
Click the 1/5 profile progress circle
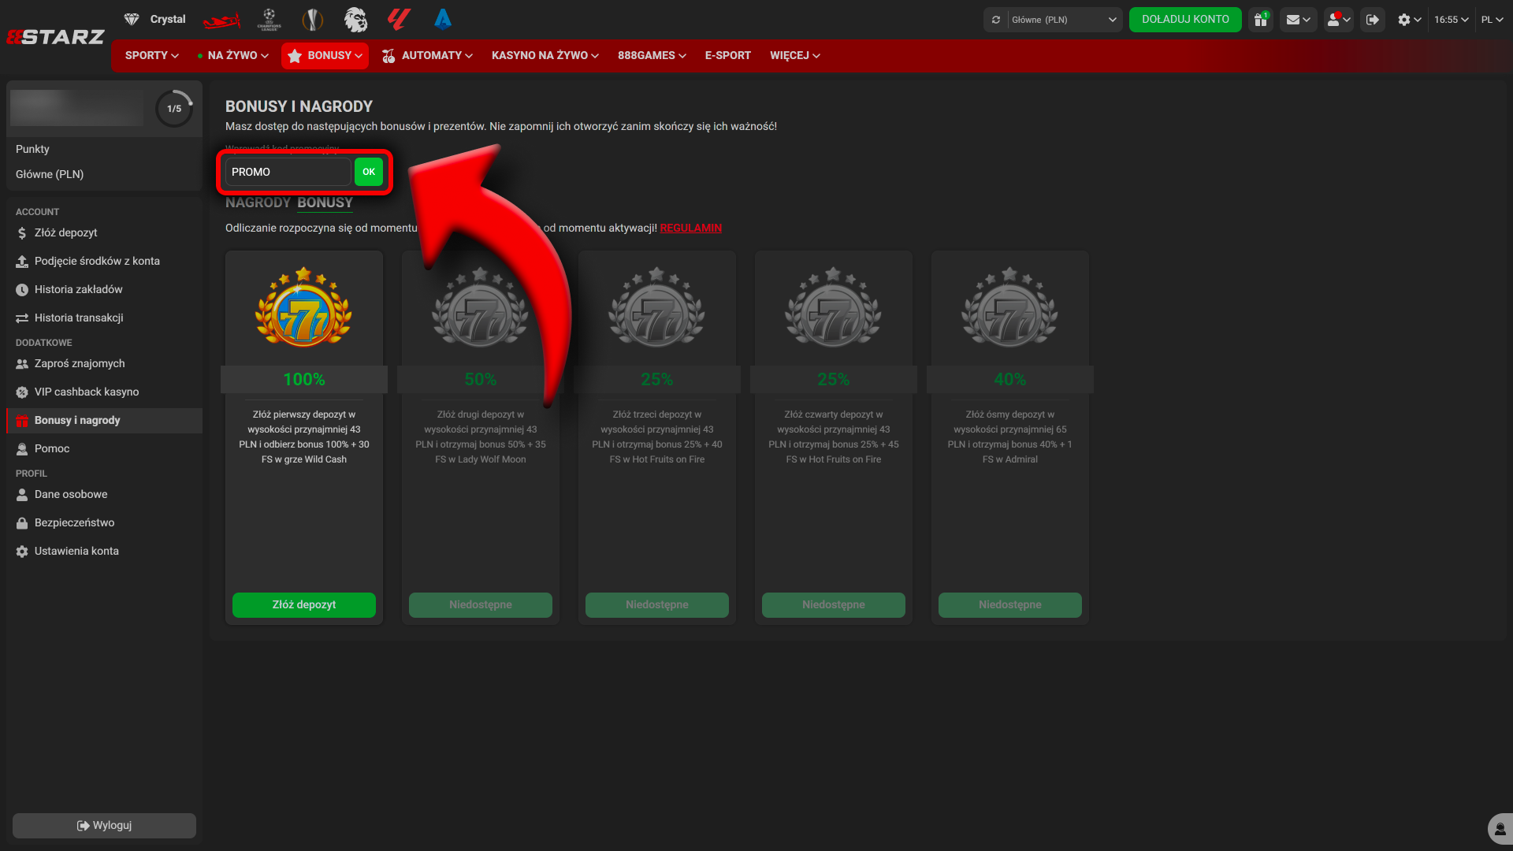(174, 109)
